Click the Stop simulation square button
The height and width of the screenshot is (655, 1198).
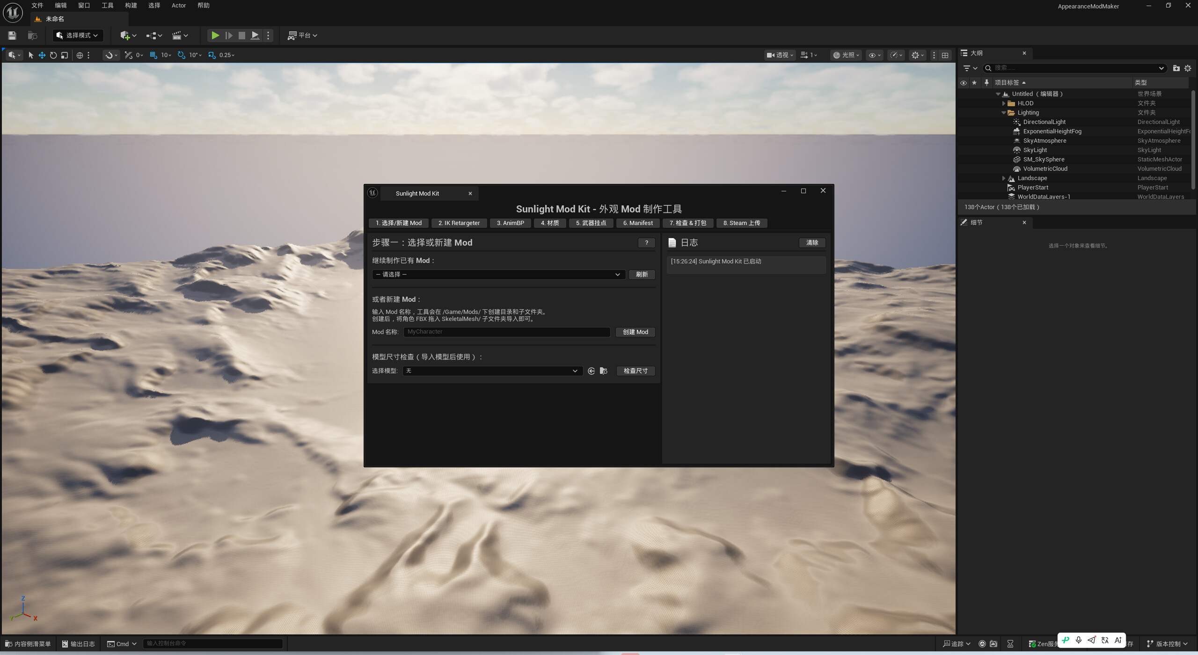241,36
